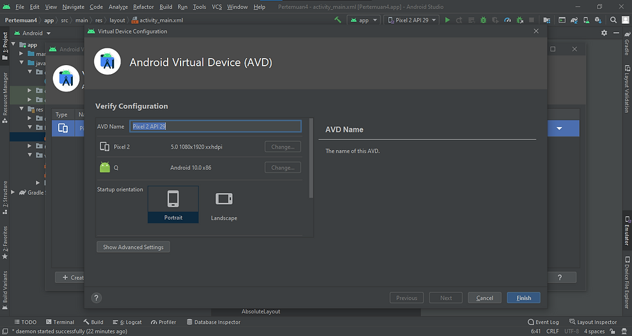Screen dimensions: 632x336
Task: Click the user account avatar icon
Action: (626, 20)
